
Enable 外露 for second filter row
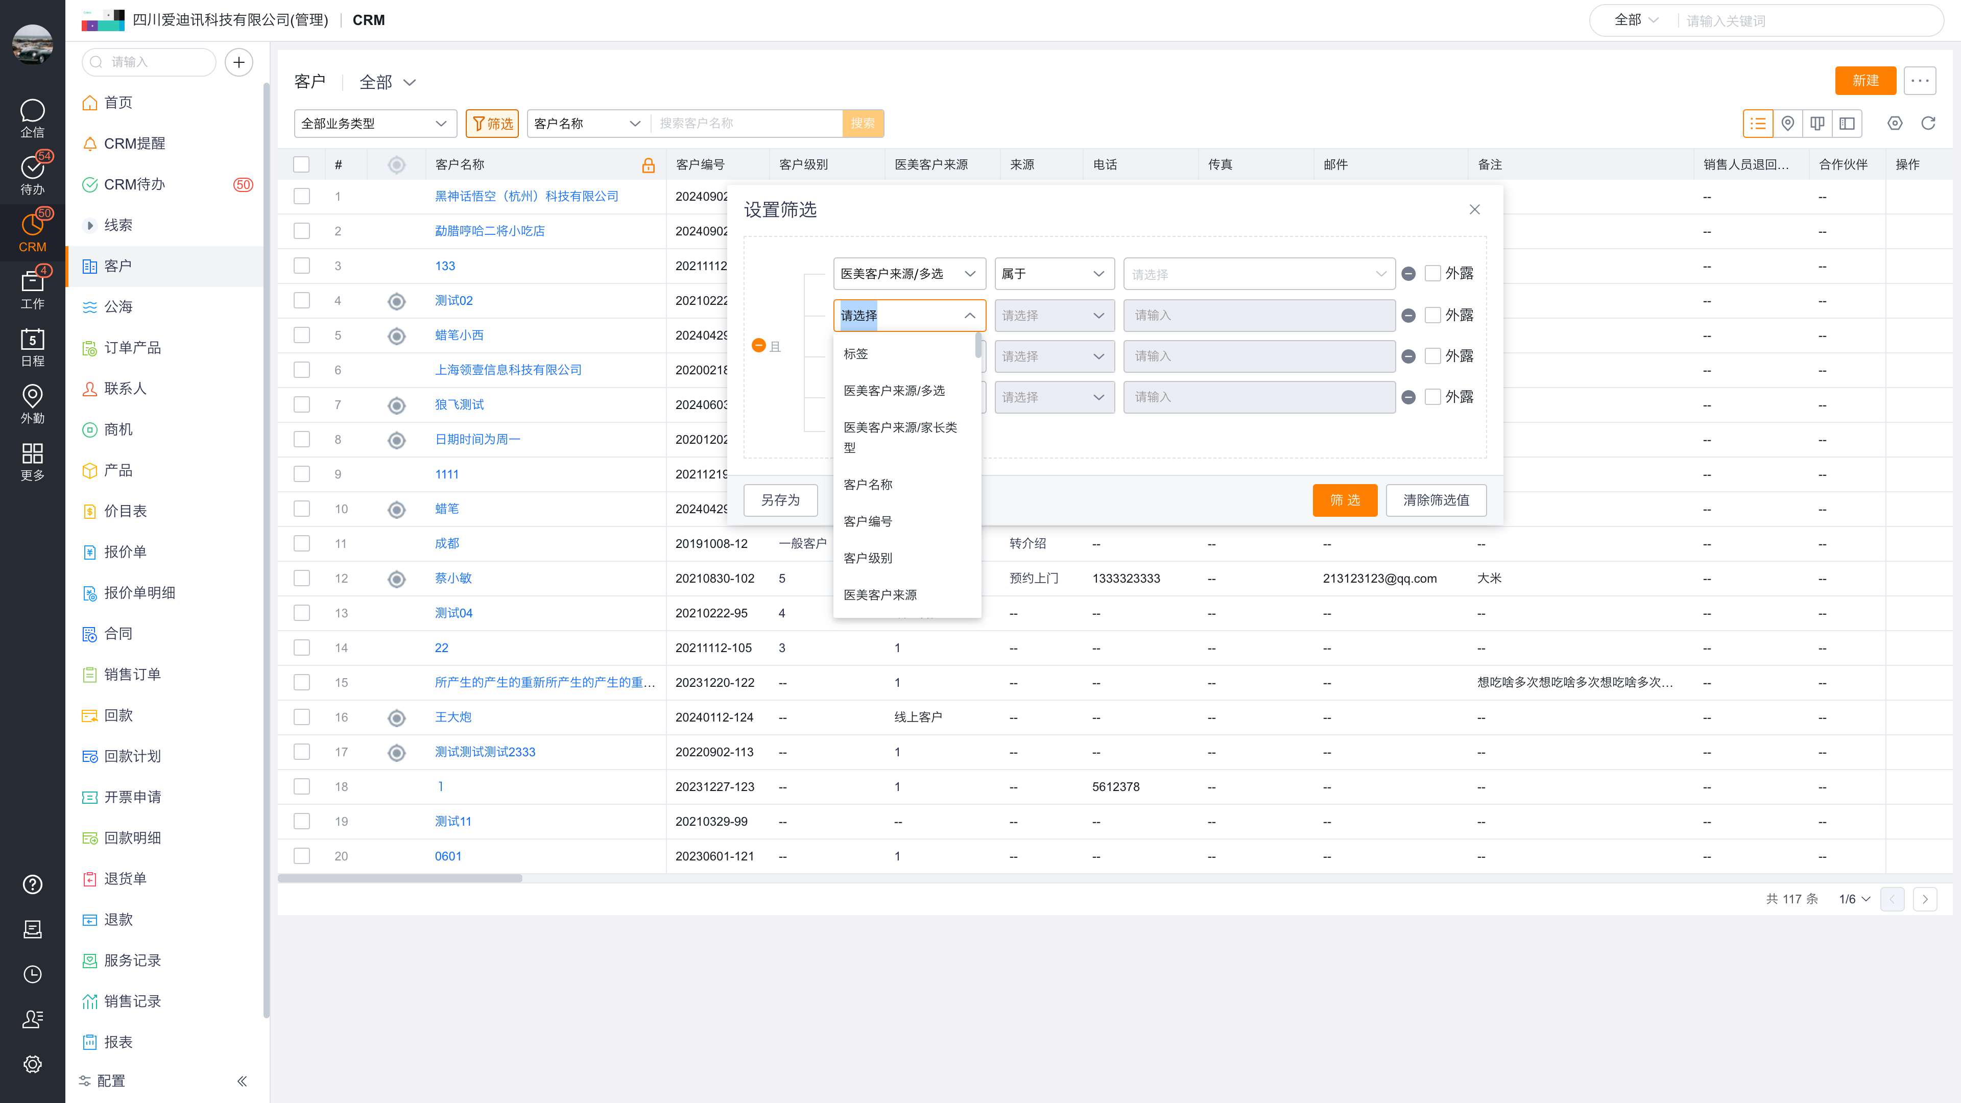(1432, 315)
